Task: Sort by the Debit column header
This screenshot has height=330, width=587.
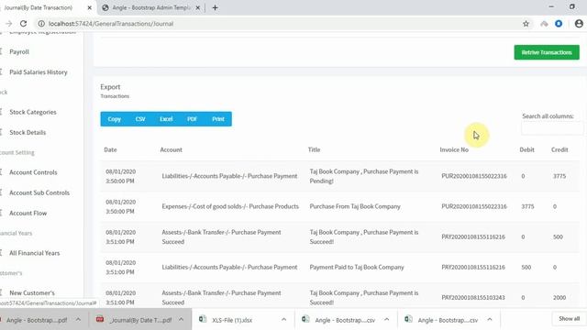Action: [x=526, y=149]
